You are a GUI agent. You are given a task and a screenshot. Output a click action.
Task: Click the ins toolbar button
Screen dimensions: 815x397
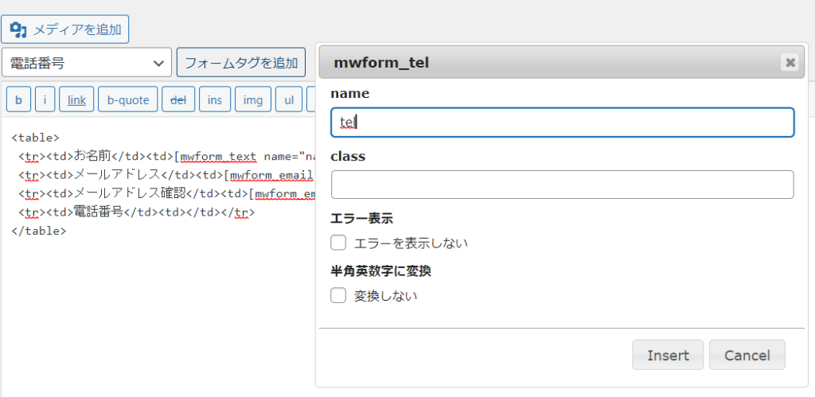point(215,99)
